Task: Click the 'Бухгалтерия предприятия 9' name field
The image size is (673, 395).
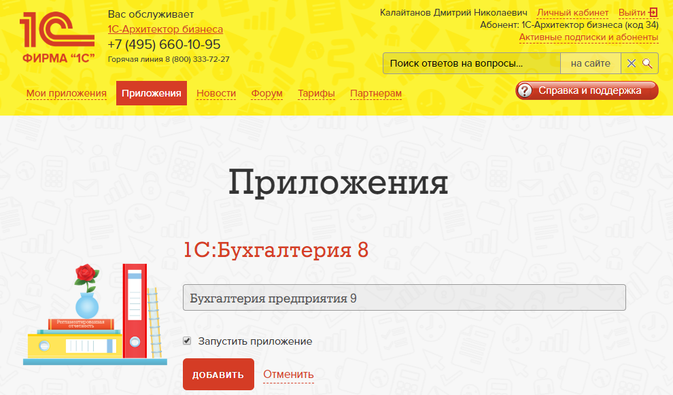Action: pyautogui.click(x=404, y=298)
